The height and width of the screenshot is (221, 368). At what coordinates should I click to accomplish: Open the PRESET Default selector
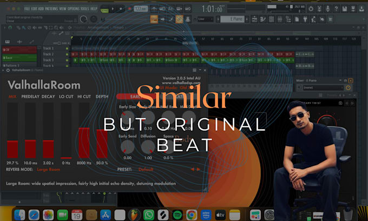[146, 170]
